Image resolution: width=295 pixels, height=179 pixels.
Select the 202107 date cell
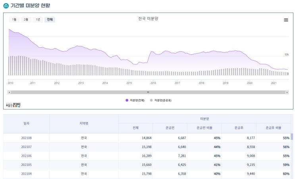point(26,147)
